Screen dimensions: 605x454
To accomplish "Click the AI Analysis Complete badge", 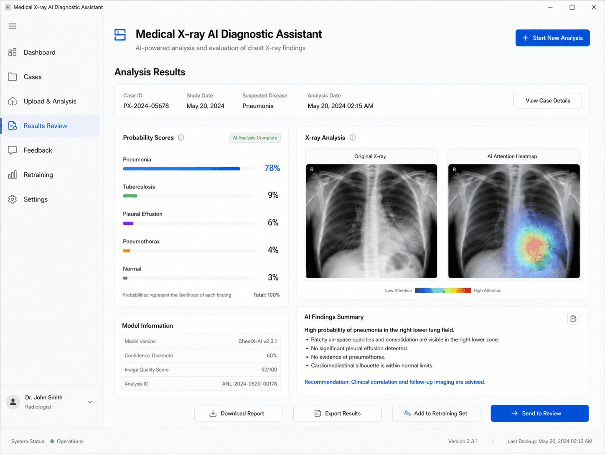I will [255, 138].
